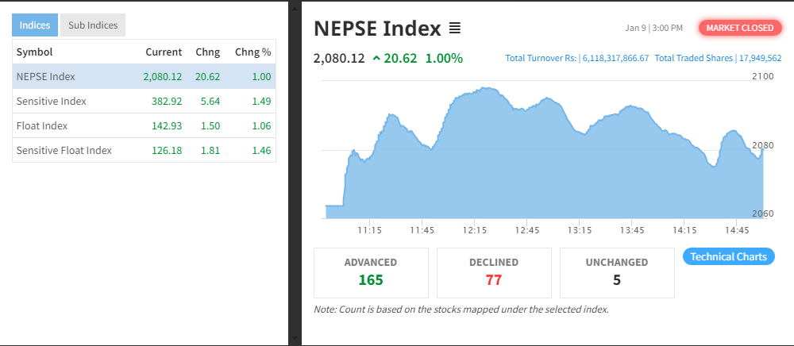
Task: Click the DECLINED 77 box
Action: pos(494,273)
